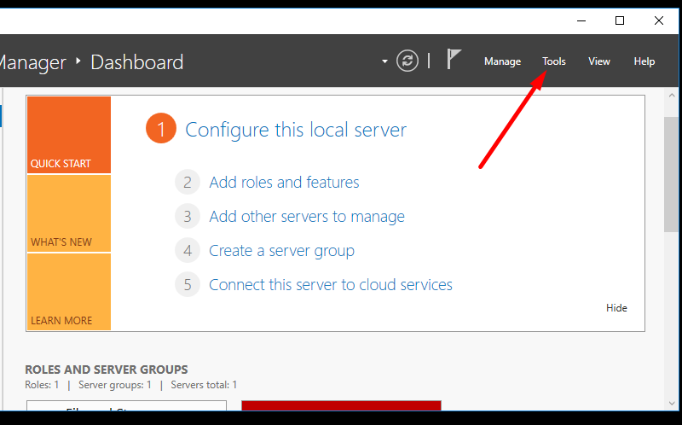Expand the small dropdown arrow beside refresh
The height and width of the screenshot is (425, 682).
(384, 61)
